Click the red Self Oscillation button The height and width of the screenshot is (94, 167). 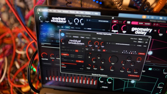(x=134, y=76)
